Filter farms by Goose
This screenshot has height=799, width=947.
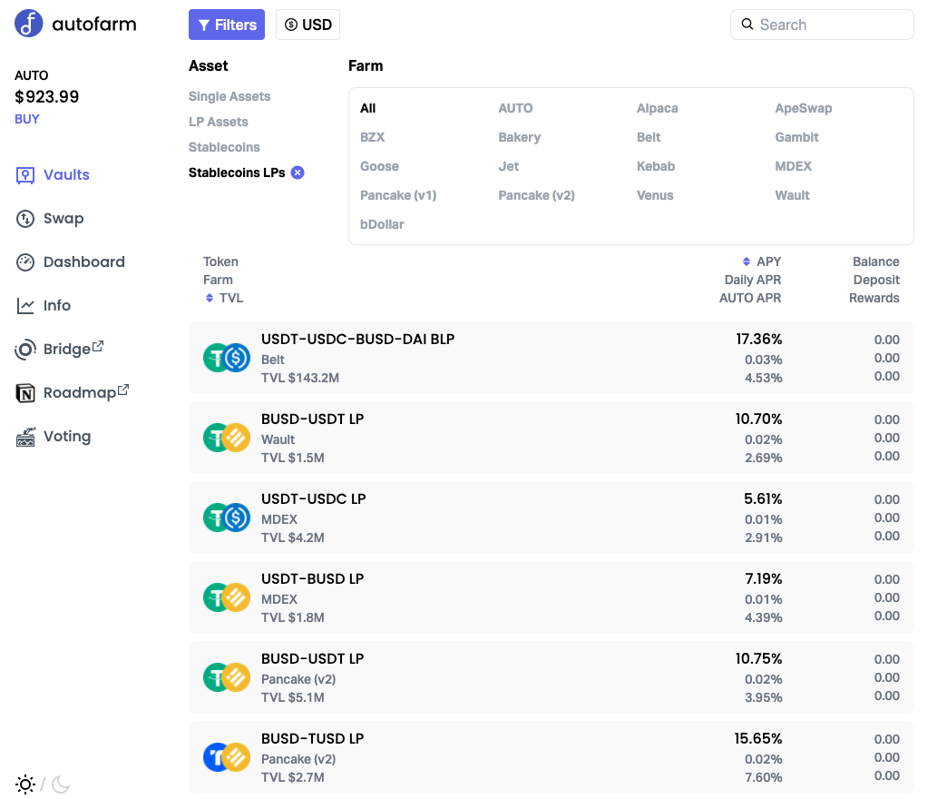tap(379, 166)
